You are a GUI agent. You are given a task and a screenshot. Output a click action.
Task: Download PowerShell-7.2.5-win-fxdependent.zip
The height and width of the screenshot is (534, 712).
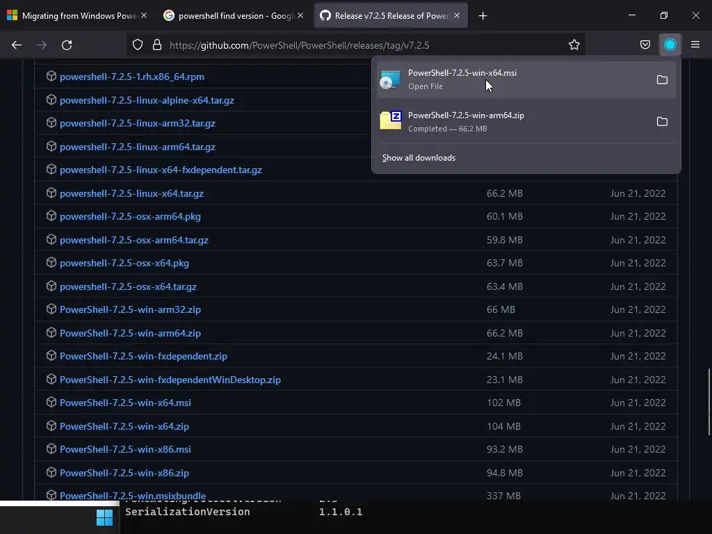[x=143, y=357]
